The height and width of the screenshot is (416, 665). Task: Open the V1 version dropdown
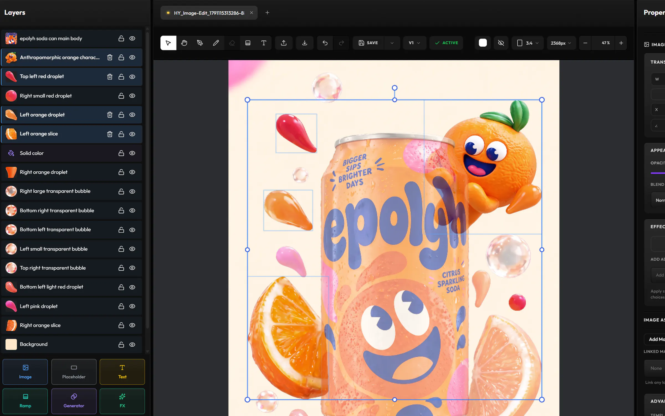414,43
